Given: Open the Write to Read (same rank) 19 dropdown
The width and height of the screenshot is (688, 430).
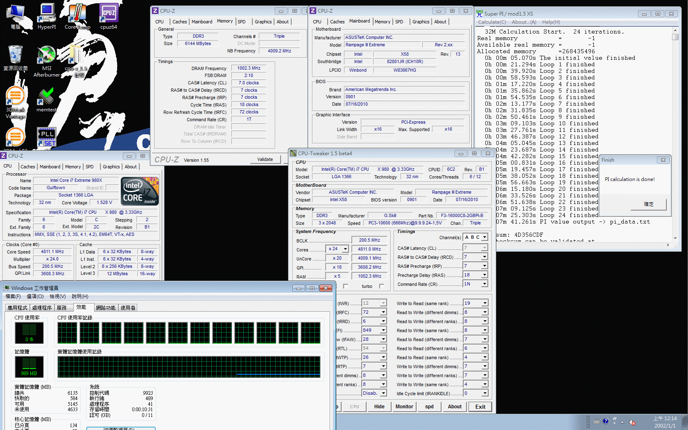Looking at the screenshot, I should 484,303.
